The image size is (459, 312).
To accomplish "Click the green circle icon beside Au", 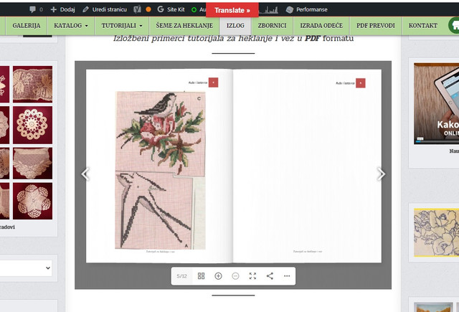I will 194,9.
